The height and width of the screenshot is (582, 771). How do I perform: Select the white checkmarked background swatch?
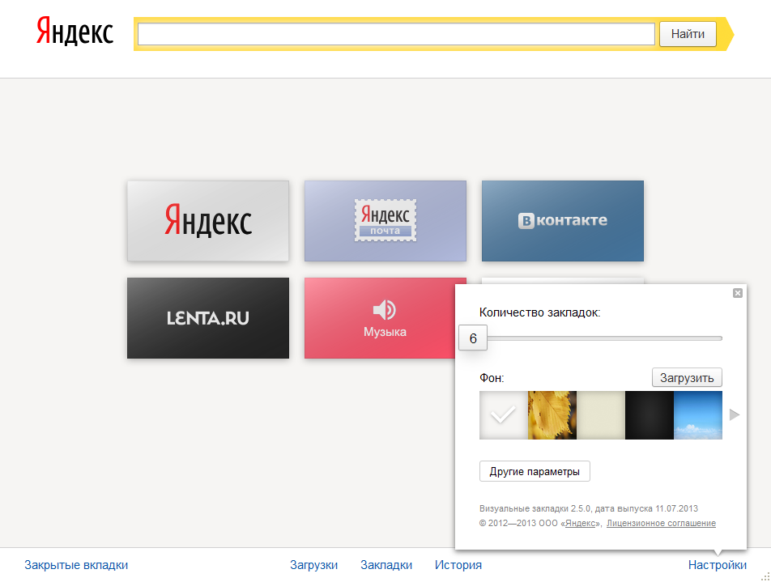point(504,415)
